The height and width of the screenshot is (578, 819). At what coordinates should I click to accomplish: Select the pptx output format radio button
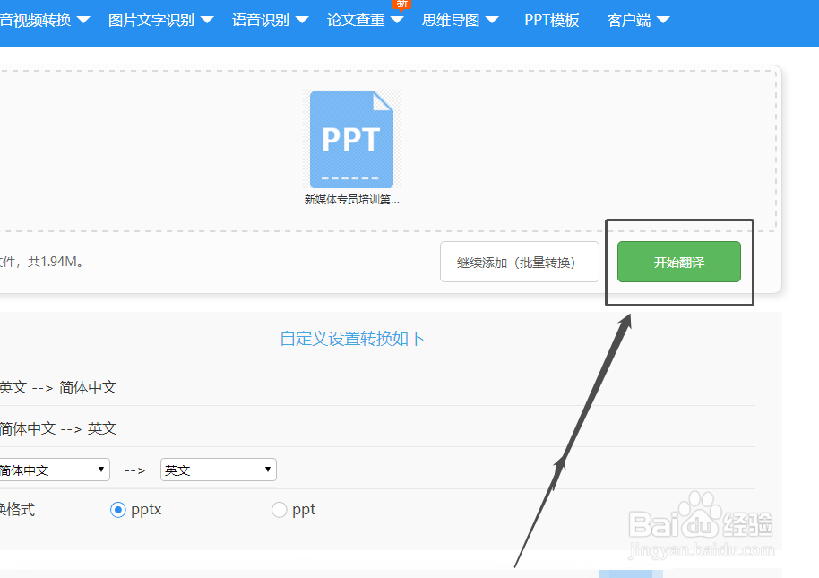119,509
